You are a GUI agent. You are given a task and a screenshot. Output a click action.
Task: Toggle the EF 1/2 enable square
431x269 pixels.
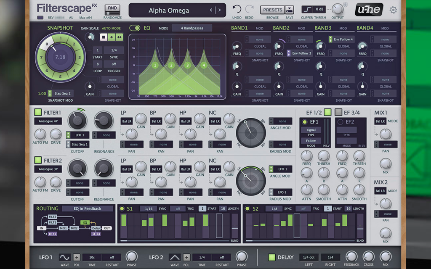pos(327,112)
